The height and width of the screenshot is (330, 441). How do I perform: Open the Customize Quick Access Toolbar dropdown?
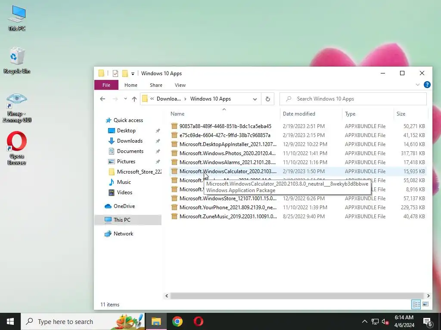click(133, 74)
